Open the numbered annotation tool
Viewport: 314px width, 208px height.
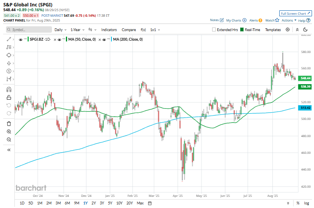coord(9,71)
